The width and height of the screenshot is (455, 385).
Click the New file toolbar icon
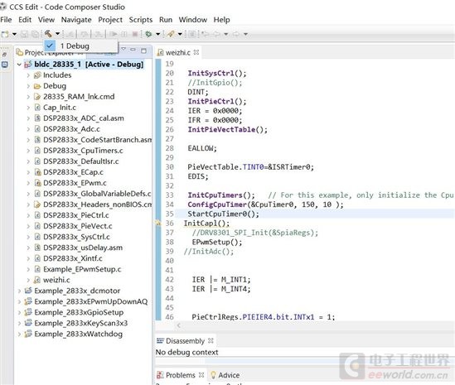5,34
